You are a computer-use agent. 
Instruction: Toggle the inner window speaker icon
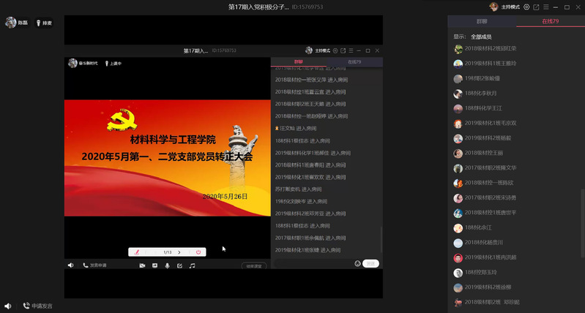pos(71,265)
